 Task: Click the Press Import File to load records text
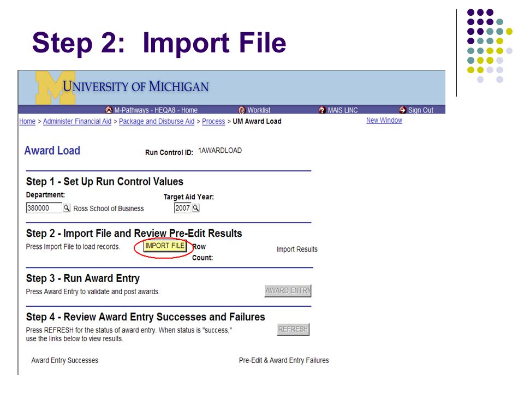pos(73,247)
